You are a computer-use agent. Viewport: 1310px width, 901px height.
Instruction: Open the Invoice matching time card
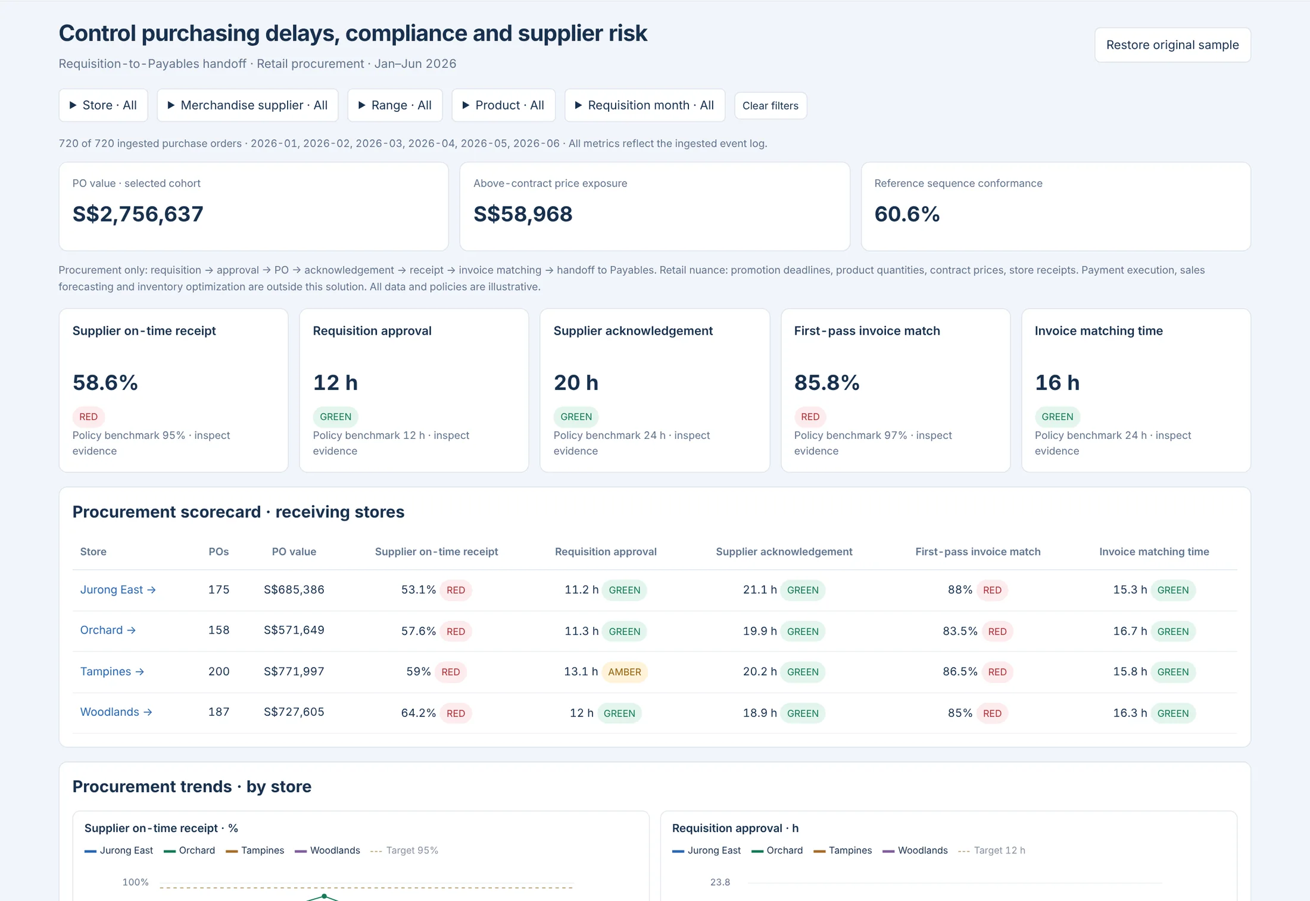[1136, 390]
